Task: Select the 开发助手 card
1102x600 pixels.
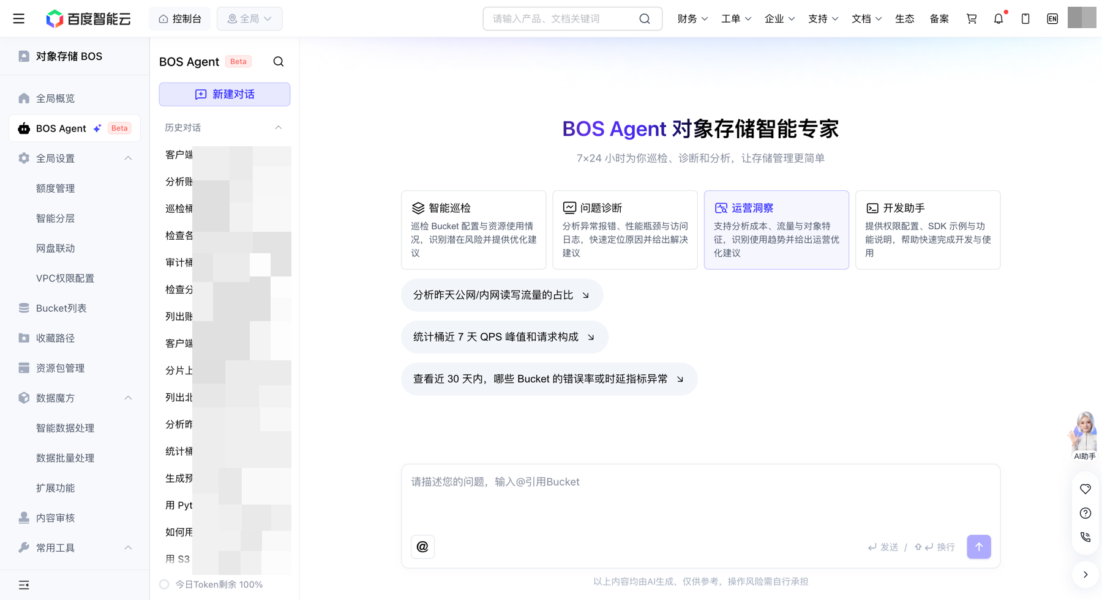Action: [928, 230]
